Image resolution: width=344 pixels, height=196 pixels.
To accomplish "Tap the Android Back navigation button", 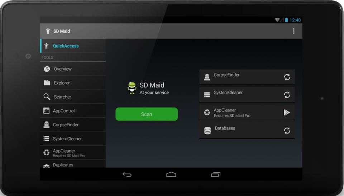I will 127,174.
